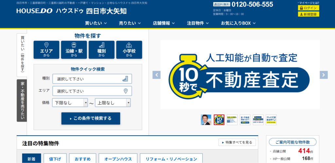Open the マイページとは? link

point(308,3)
